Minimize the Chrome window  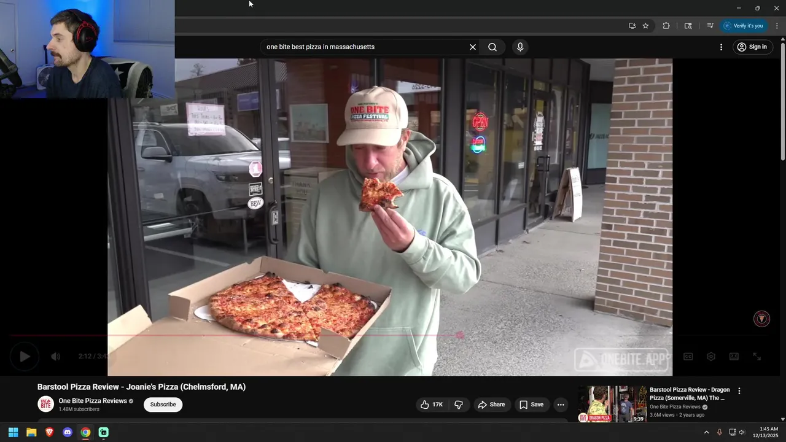(739, 8)
